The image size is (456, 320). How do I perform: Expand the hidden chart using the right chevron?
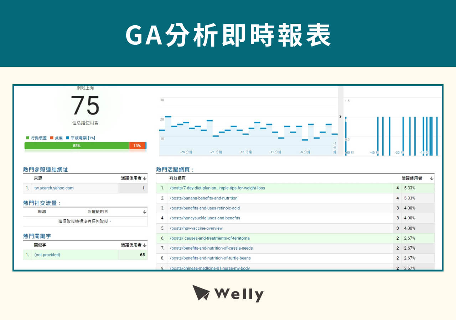click(340, 116)
